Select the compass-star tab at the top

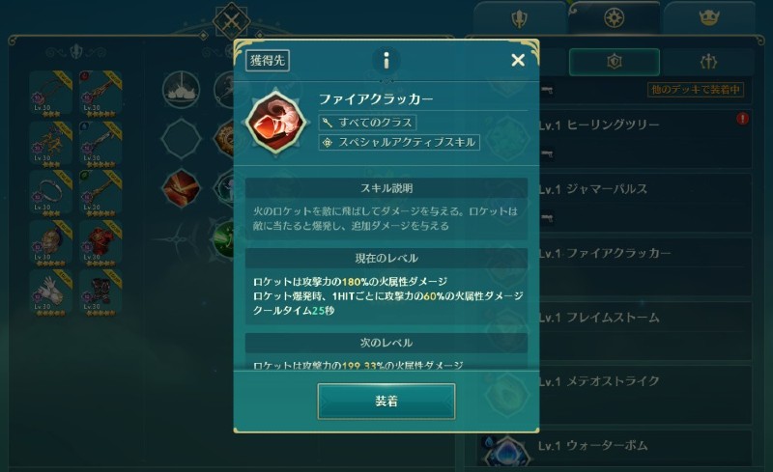click(x=614, y=17)
